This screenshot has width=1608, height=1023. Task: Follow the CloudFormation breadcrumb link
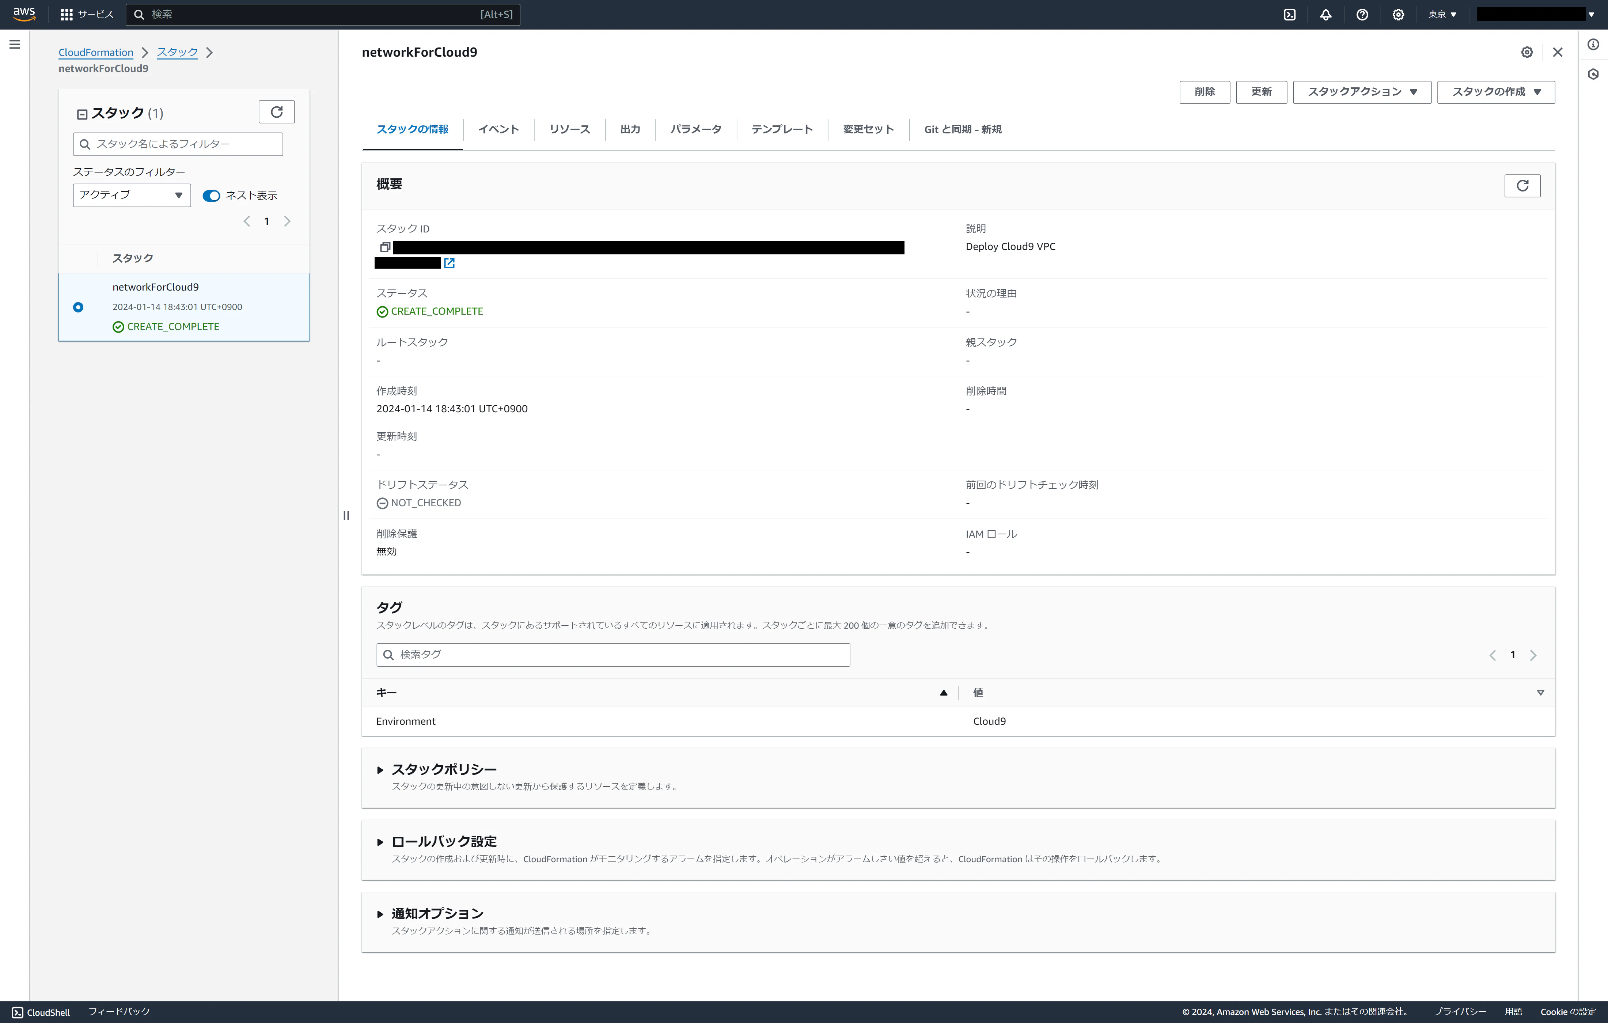(x=95, y=52)
